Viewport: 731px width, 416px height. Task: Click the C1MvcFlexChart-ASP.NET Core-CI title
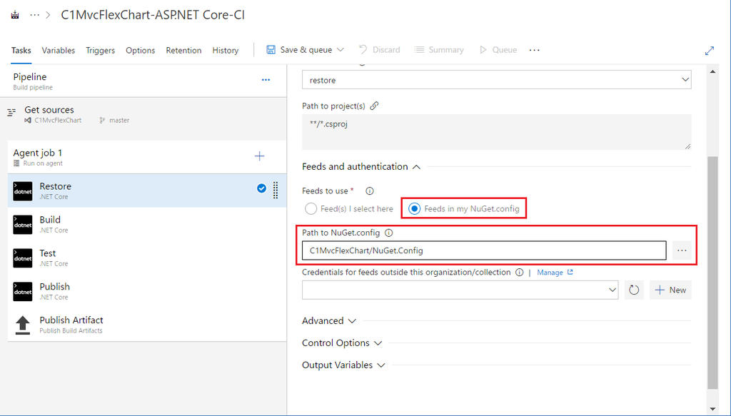click(153, 15)
